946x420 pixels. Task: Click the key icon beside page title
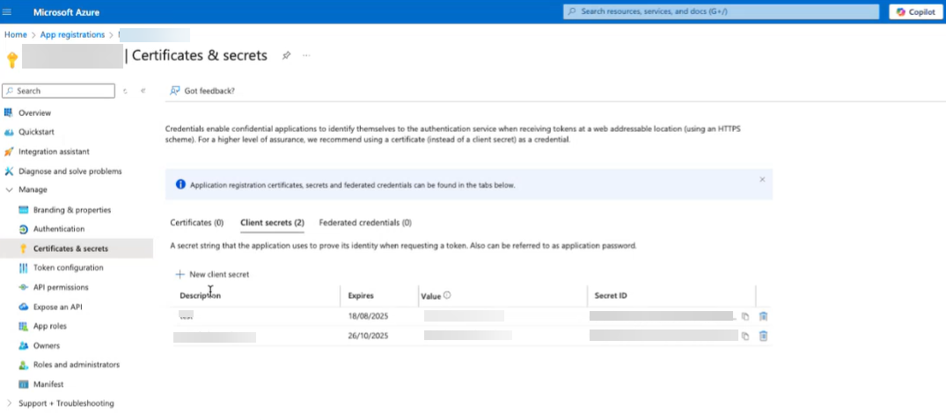(x=11, y=60)
